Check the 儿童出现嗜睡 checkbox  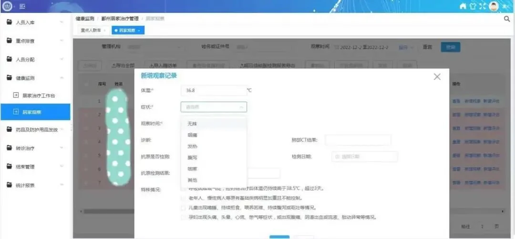183,208
